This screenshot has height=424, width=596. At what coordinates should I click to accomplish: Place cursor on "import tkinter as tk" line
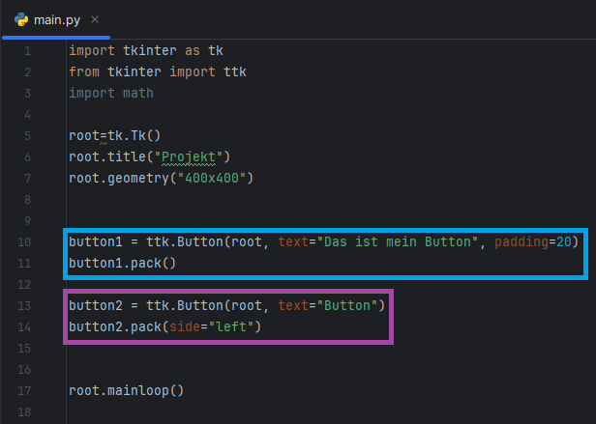[146, 50]
